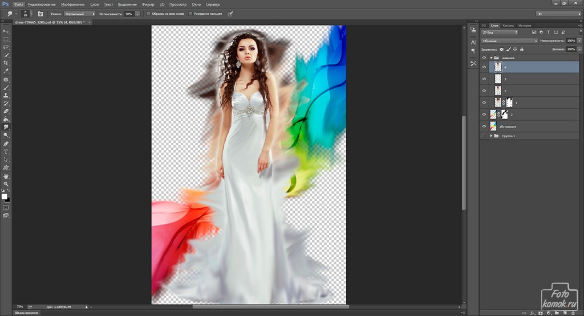584x316 pixels.
Task: Check the 'Рисование пальцем' option
Action: tap(190, 13)
